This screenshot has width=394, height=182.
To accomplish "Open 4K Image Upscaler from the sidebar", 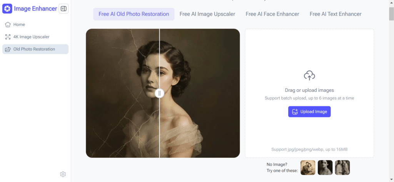I will coord(31,37).
